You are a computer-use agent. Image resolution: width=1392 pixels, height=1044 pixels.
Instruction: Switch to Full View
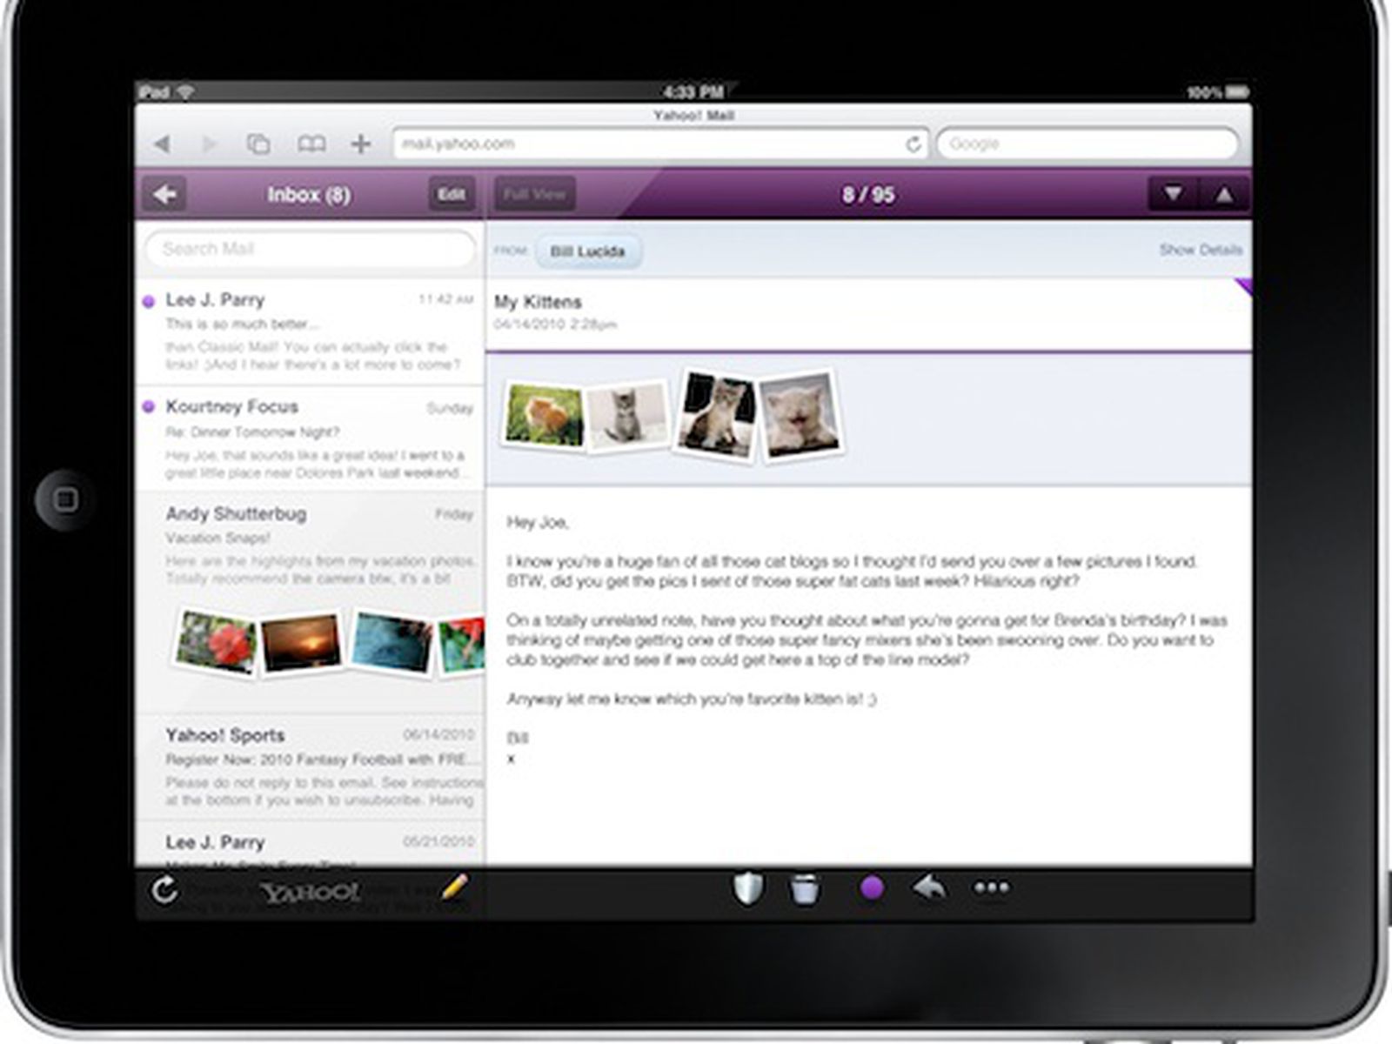pyautogui.click(x=535, y=194)
